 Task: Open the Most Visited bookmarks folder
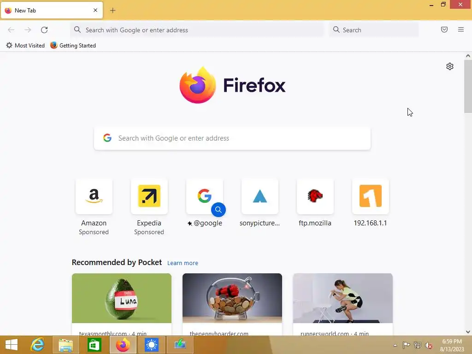pos(25,46)
